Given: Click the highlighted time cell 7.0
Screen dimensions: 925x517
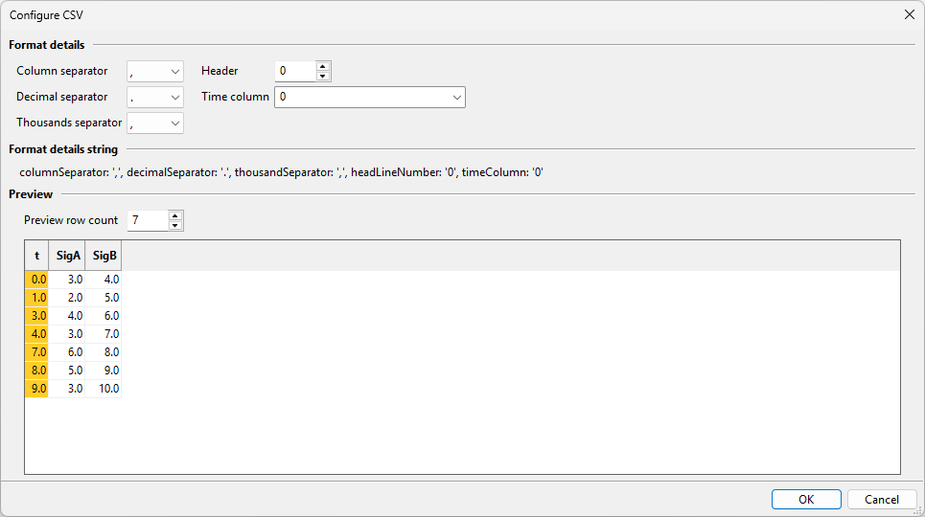Looking at the screenshot, I should click(36, 352).
